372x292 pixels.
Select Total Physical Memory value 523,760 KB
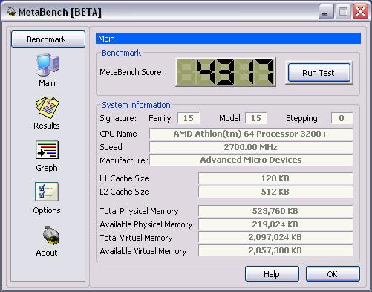click(x=275, y=211)
